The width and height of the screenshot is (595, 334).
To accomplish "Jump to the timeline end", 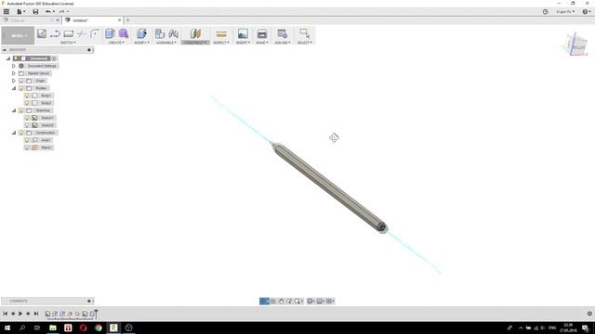I will click(36, 314).
